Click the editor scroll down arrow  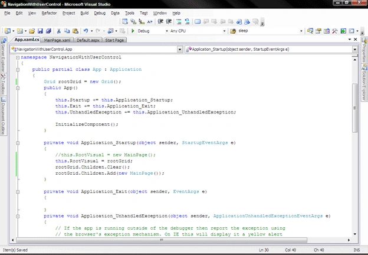click(354, 234)
